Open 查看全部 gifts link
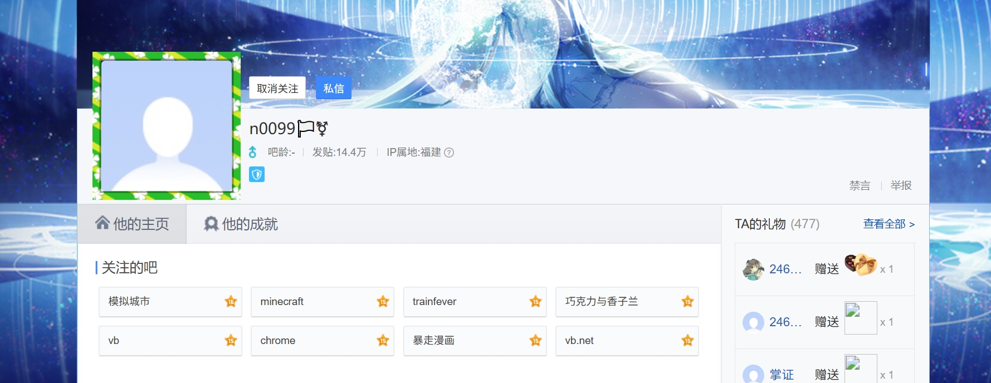This screenshot has width=991, height=383. click(889, 224)
